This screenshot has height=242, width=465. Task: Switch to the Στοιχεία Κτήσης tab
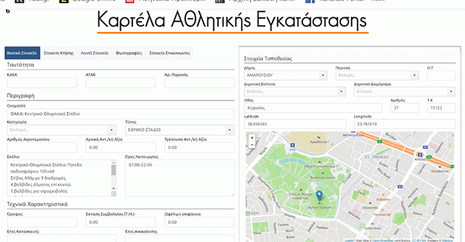(x=58, y=53)
